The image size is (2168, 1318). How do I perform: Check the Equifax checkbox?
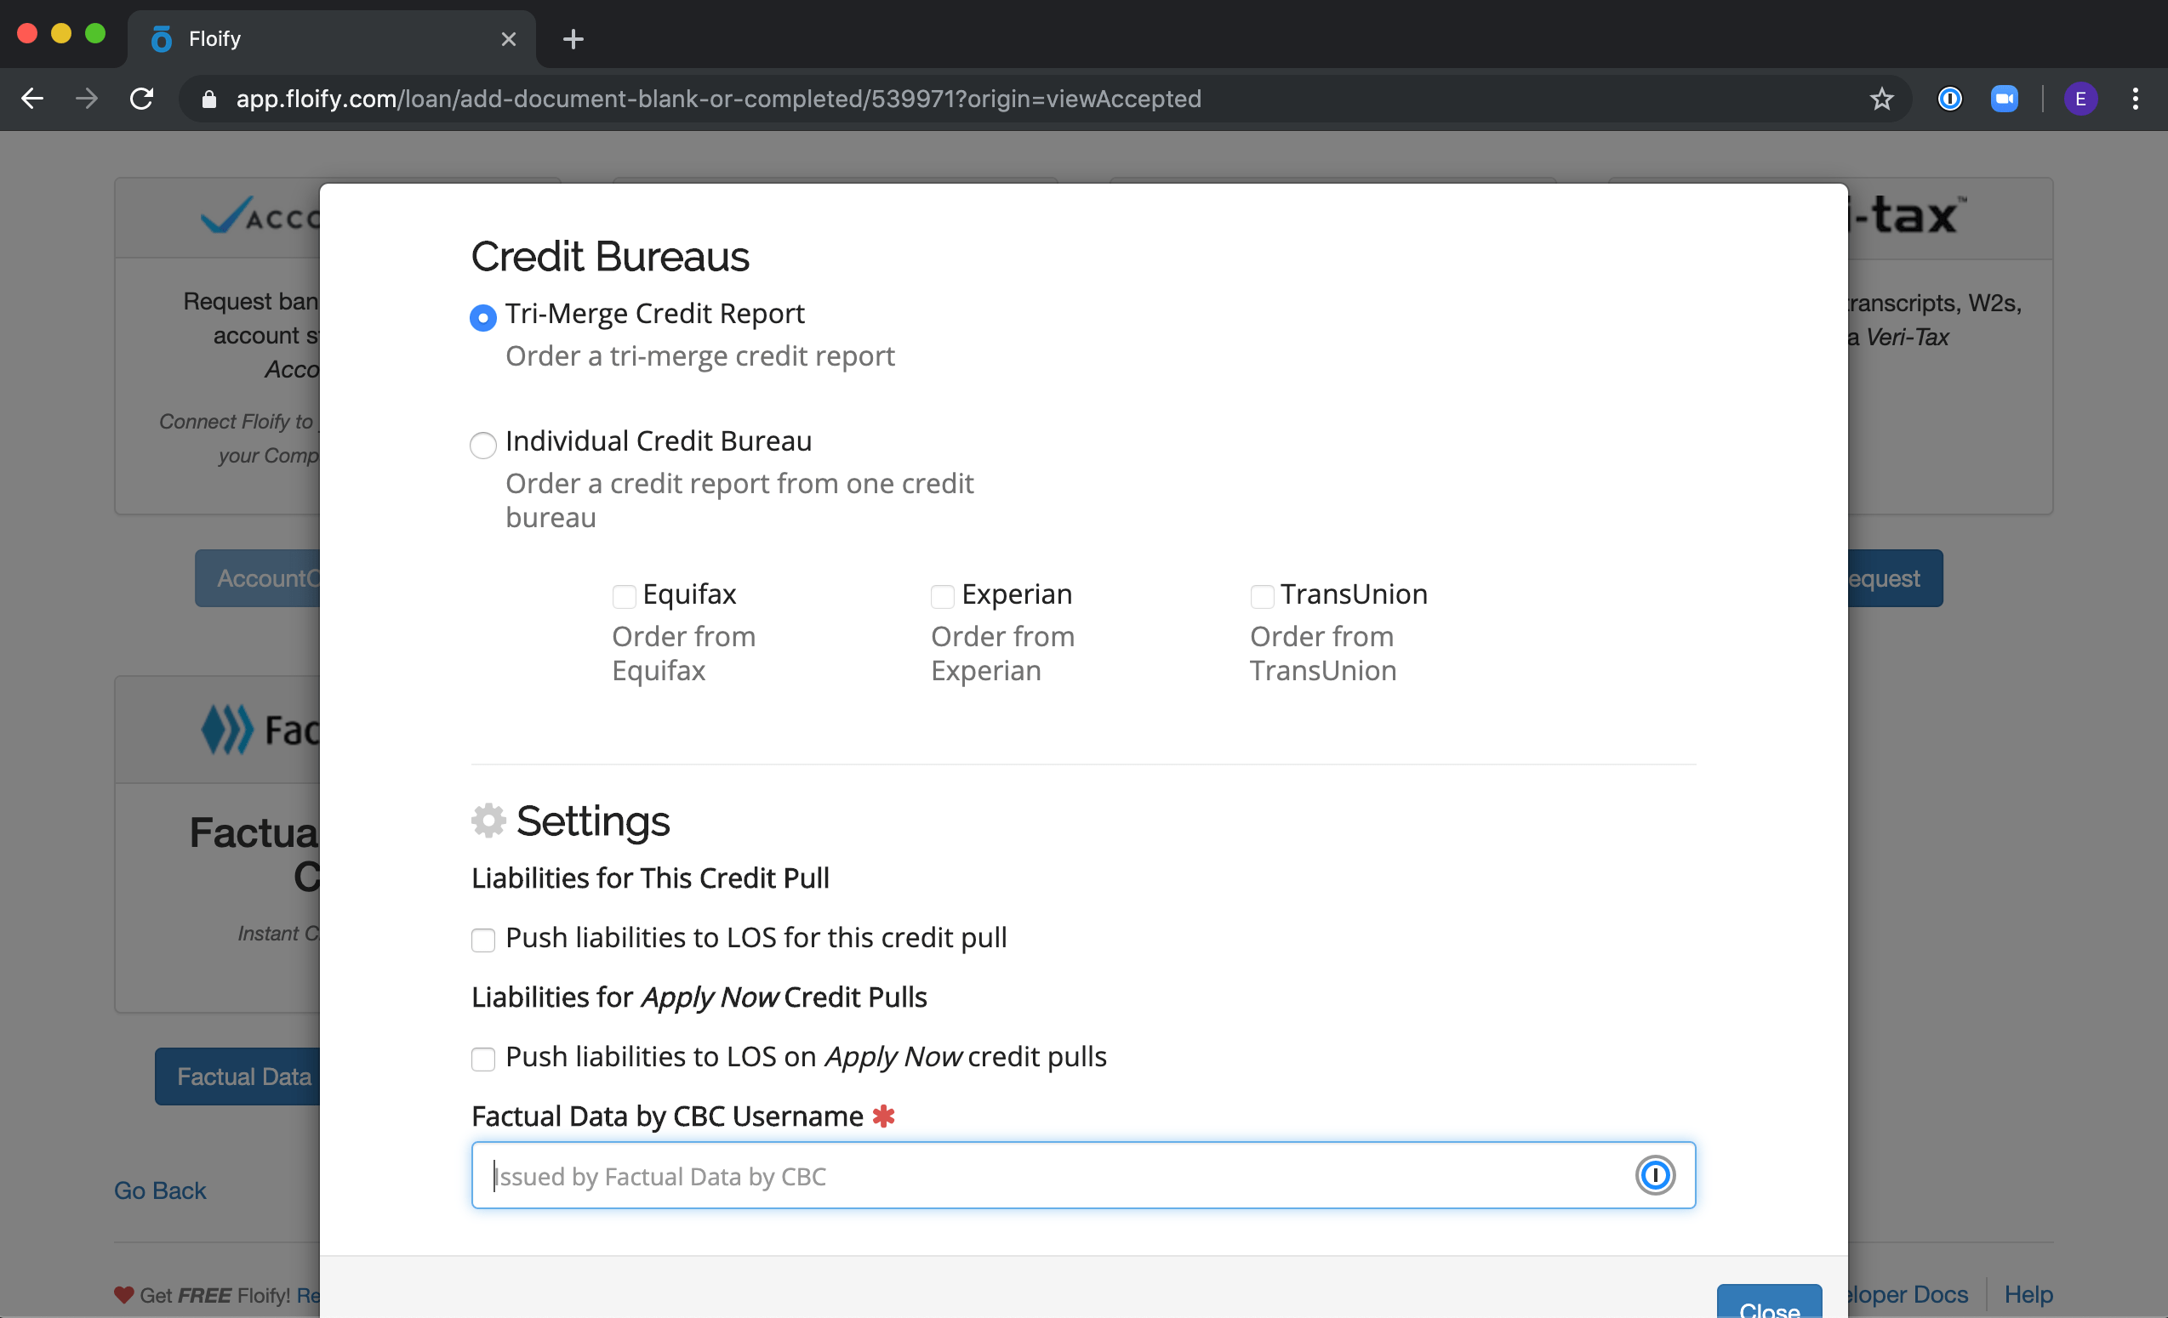(x=624, y=596)
